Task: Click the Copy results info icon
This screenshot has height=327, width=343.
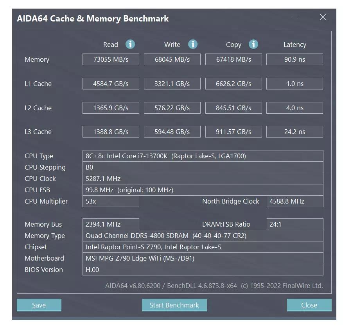Action: click(x=253, y=44)
